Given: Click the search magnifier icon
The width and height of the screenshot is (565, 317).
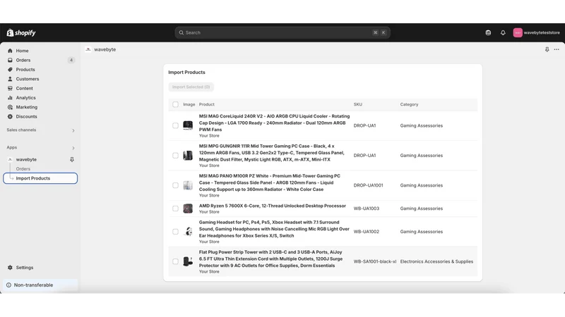Looking at the screenshot, I should [x=182, y=32].
